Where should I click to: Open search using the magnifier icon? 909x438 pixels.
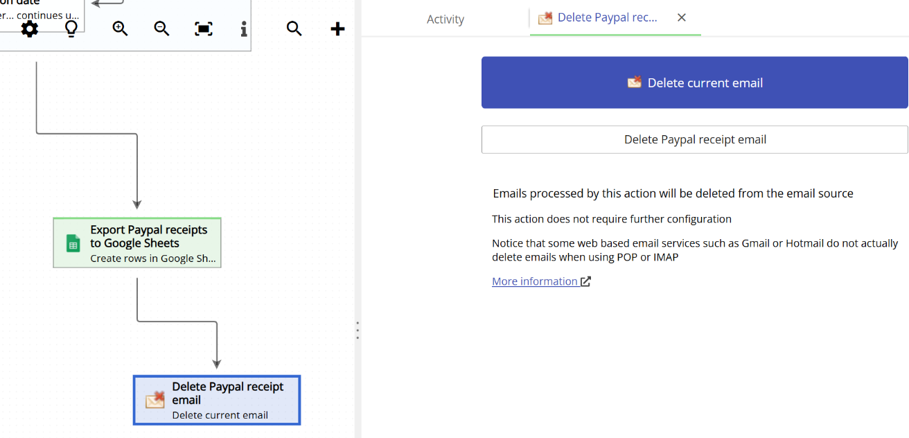(x=294, y=28)
